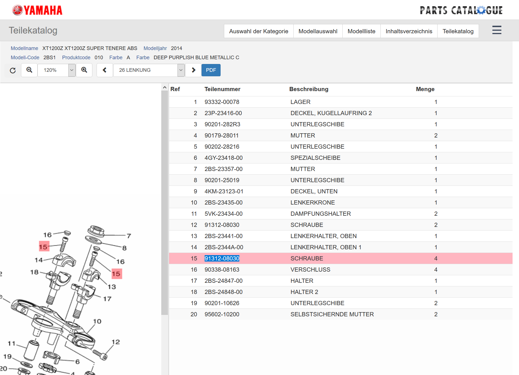Click the reload diagram icon
The image size is (519, 375).
click(x=13, y=70)
